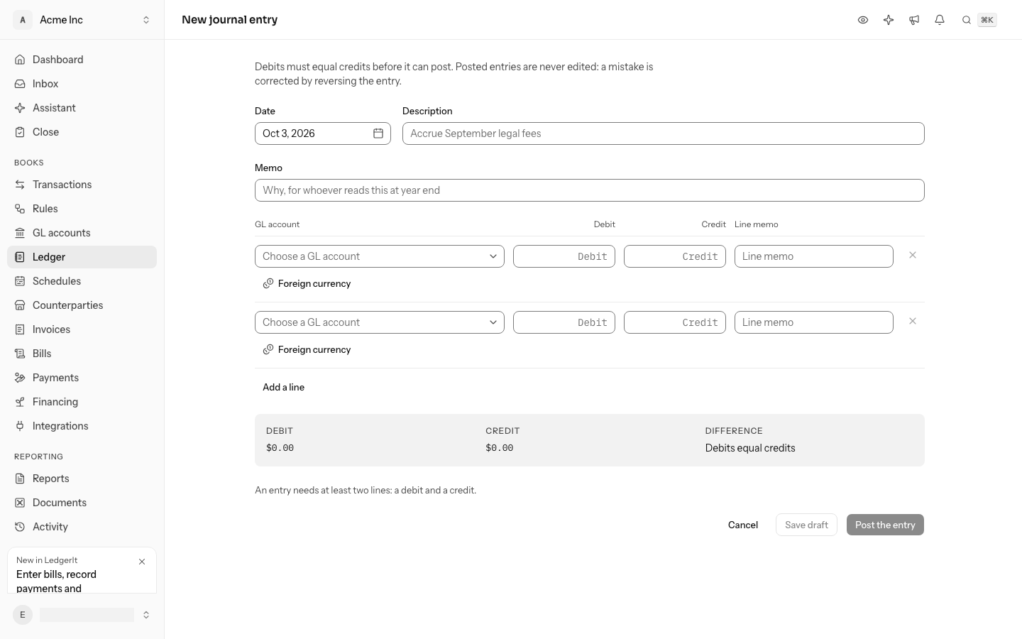Click the Save draft button

(x=806, y=525)
